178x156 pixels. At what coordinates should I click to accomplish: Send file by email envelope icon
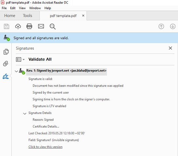(x=41, y=26)
